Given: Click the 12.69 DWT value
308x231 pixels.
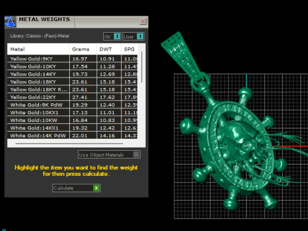Looking at the screenshot, I should [x=107, y=74].
